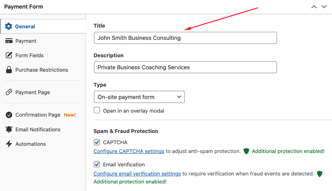This screenshot has width=332, height=191.
Task: Open the Type dropdown for payment form
Action: [x=139, y=97]
